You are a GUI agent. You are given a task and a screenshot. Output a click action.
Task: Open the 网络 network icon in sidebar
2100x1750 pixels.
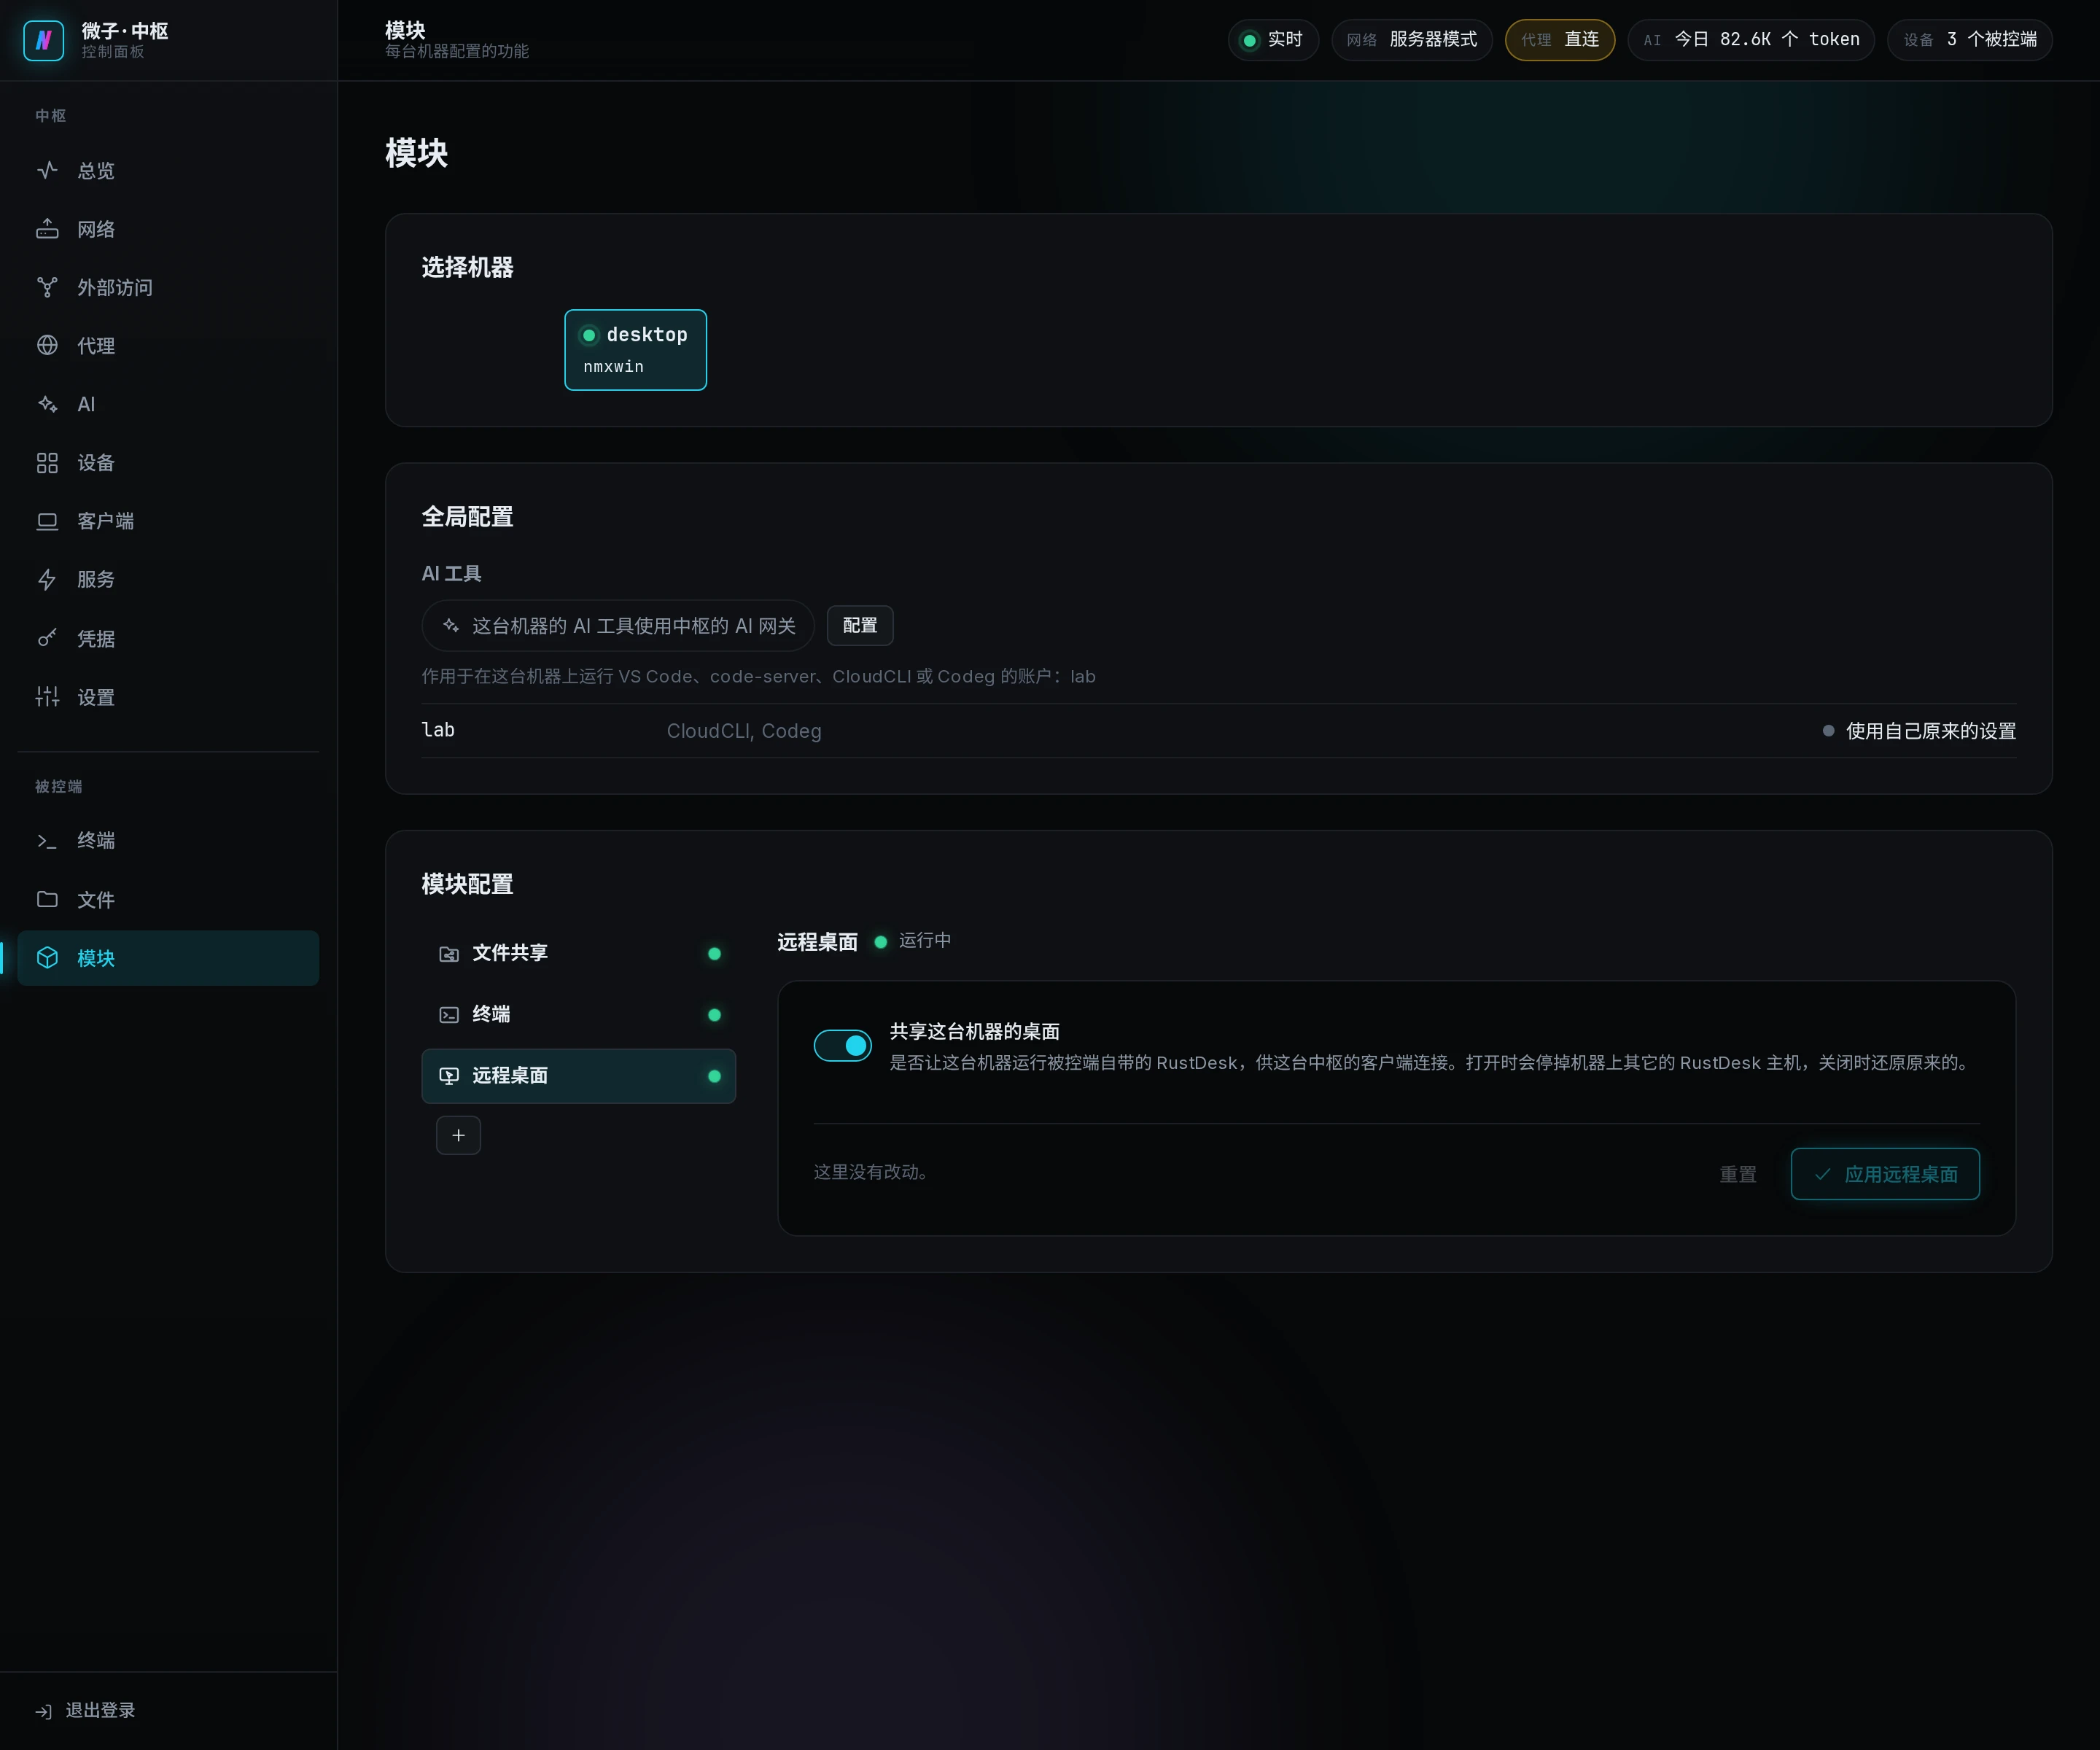click(x=47, y=229)
